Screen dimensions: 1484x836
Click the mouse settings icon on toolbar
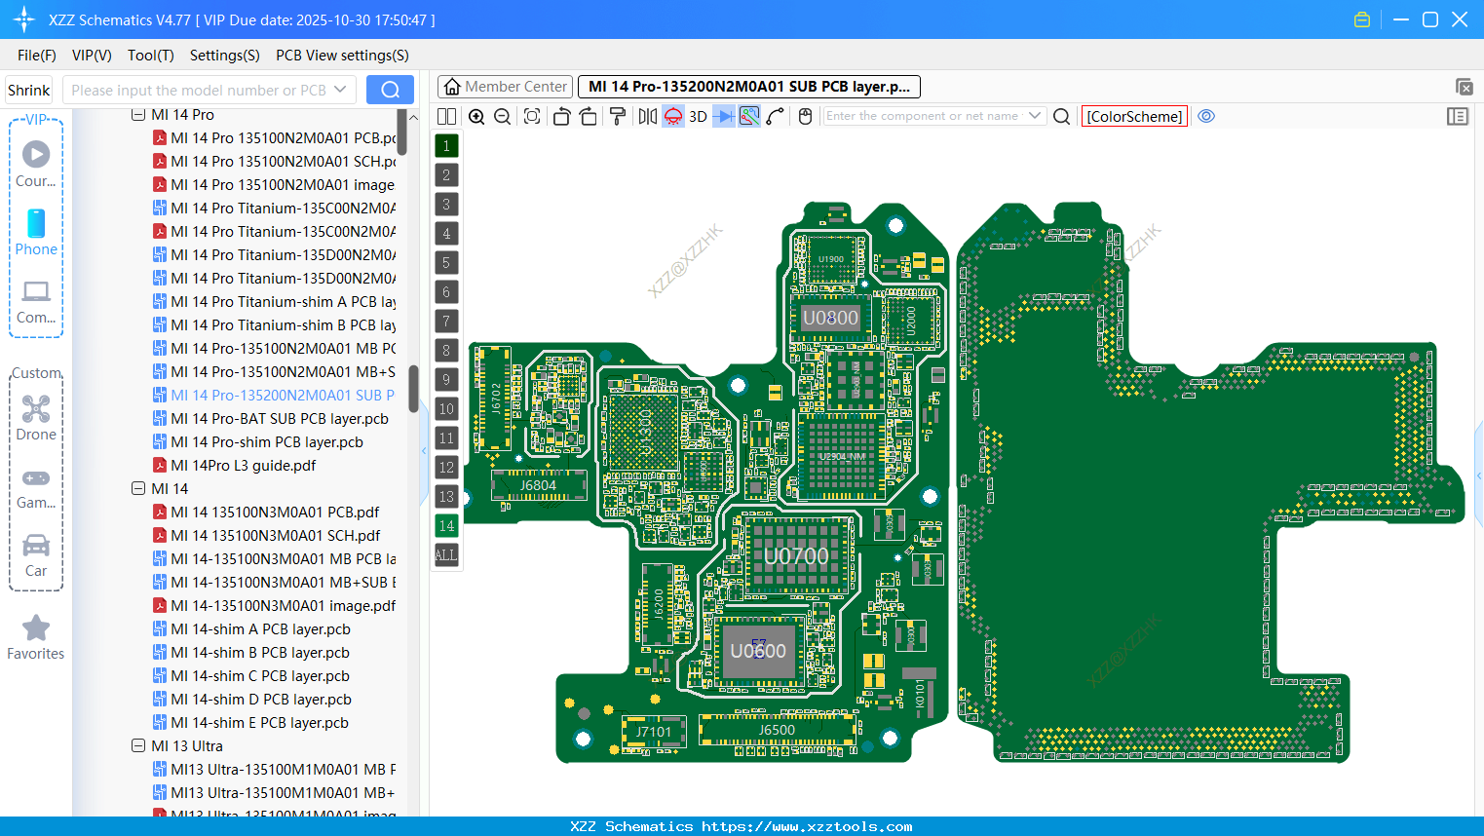[804, 115]
